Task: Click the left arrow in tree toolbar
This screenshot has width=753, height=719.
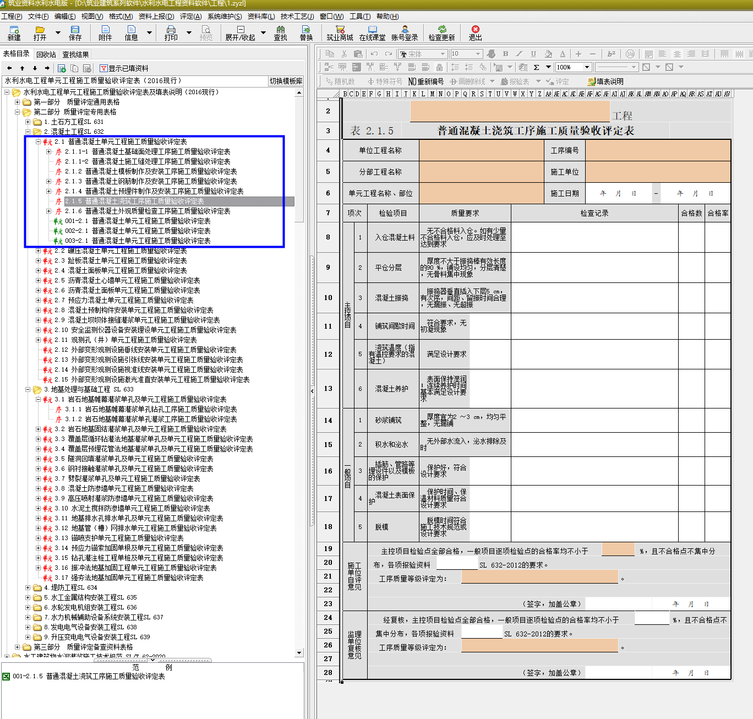Action: tap(9, 68)
